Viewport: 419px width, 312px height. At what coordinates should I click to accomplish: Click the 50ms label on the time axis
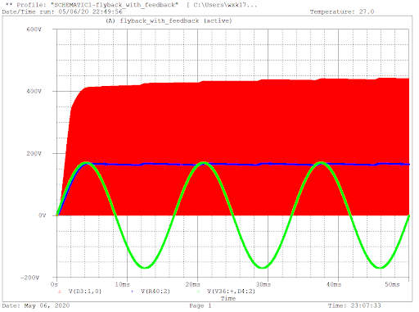click(x=392, y=285)
